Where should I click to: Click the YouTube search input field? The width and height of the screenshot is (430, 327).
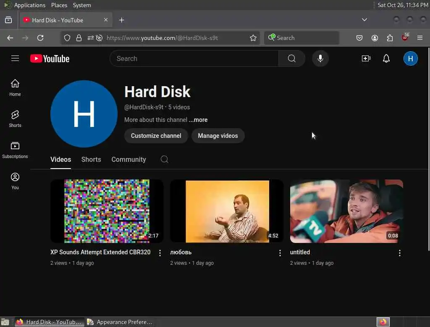194,58
